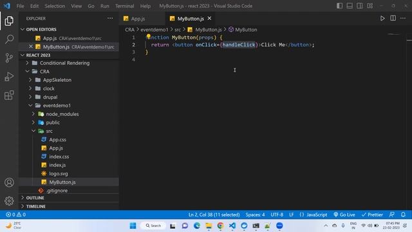Image resolution: width=412 pixels, height=232 pixels.
Task: Open Source Control view in activity bar
Action: [9, 57]
